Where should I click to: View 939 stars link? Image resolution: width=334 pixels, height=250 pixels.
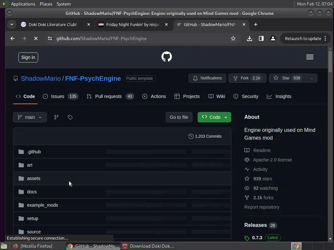coord(263,179)
